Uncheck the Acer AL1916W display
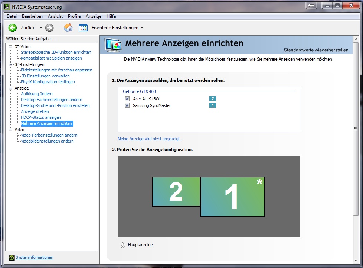Screen dimensions: 363x268 [127, 99]
